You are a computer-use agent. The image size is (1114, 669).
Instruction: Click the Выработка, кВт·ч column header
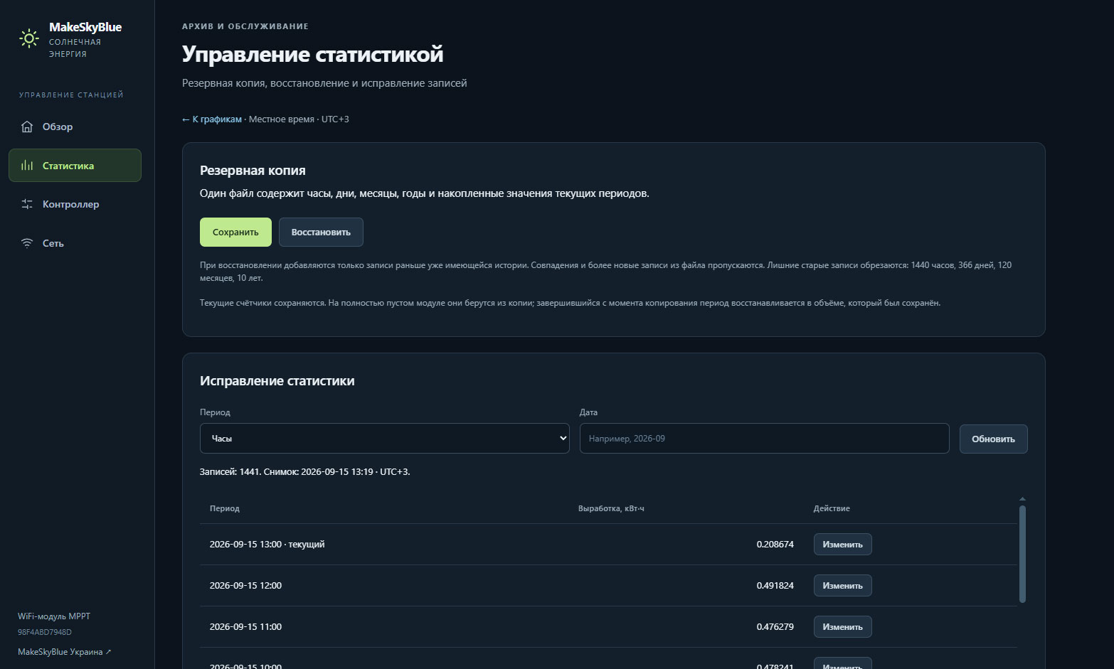click(611, 508)
